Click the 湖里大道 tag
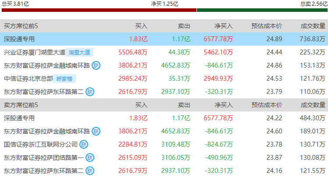Screen dimensions: 328x176 coord(79,52)
